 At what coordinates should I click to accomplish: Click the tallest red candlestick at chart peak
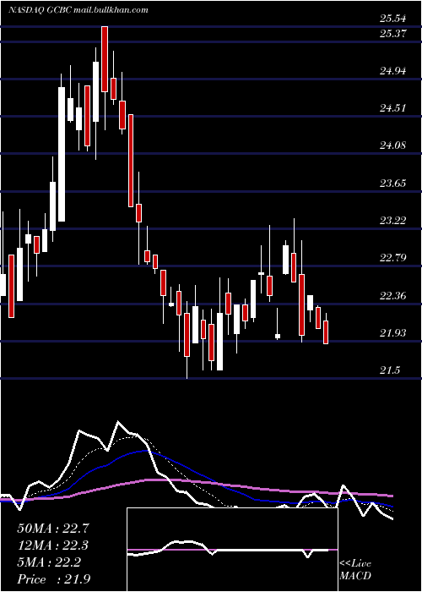(105, 59)
